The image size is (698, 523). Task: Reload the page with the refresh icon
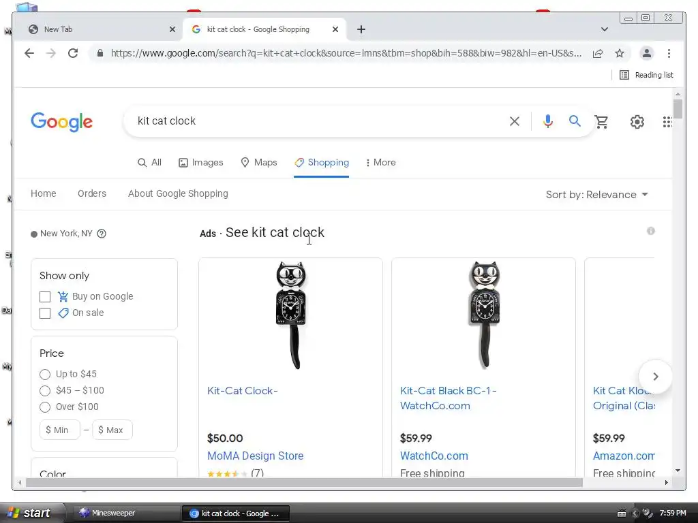[x=73, y=53]
